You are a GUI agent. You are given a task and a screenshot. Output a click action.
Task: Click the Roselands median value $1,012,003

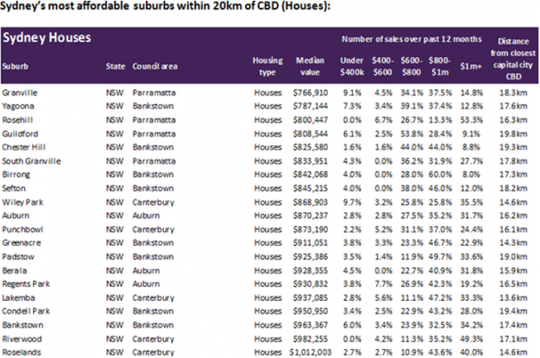(311, 352)
